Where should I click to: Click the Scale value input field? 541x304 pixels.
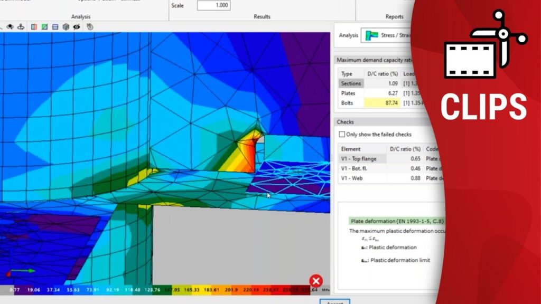[213, 5]
